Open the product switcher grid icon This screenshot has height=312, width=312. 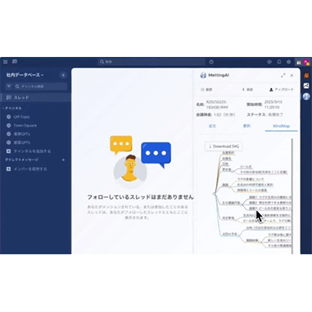[x=5, y=62]
